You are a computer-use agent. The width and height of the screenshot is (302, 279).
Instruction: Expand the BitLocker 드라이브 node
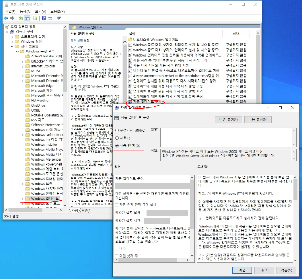click(23, 61)
